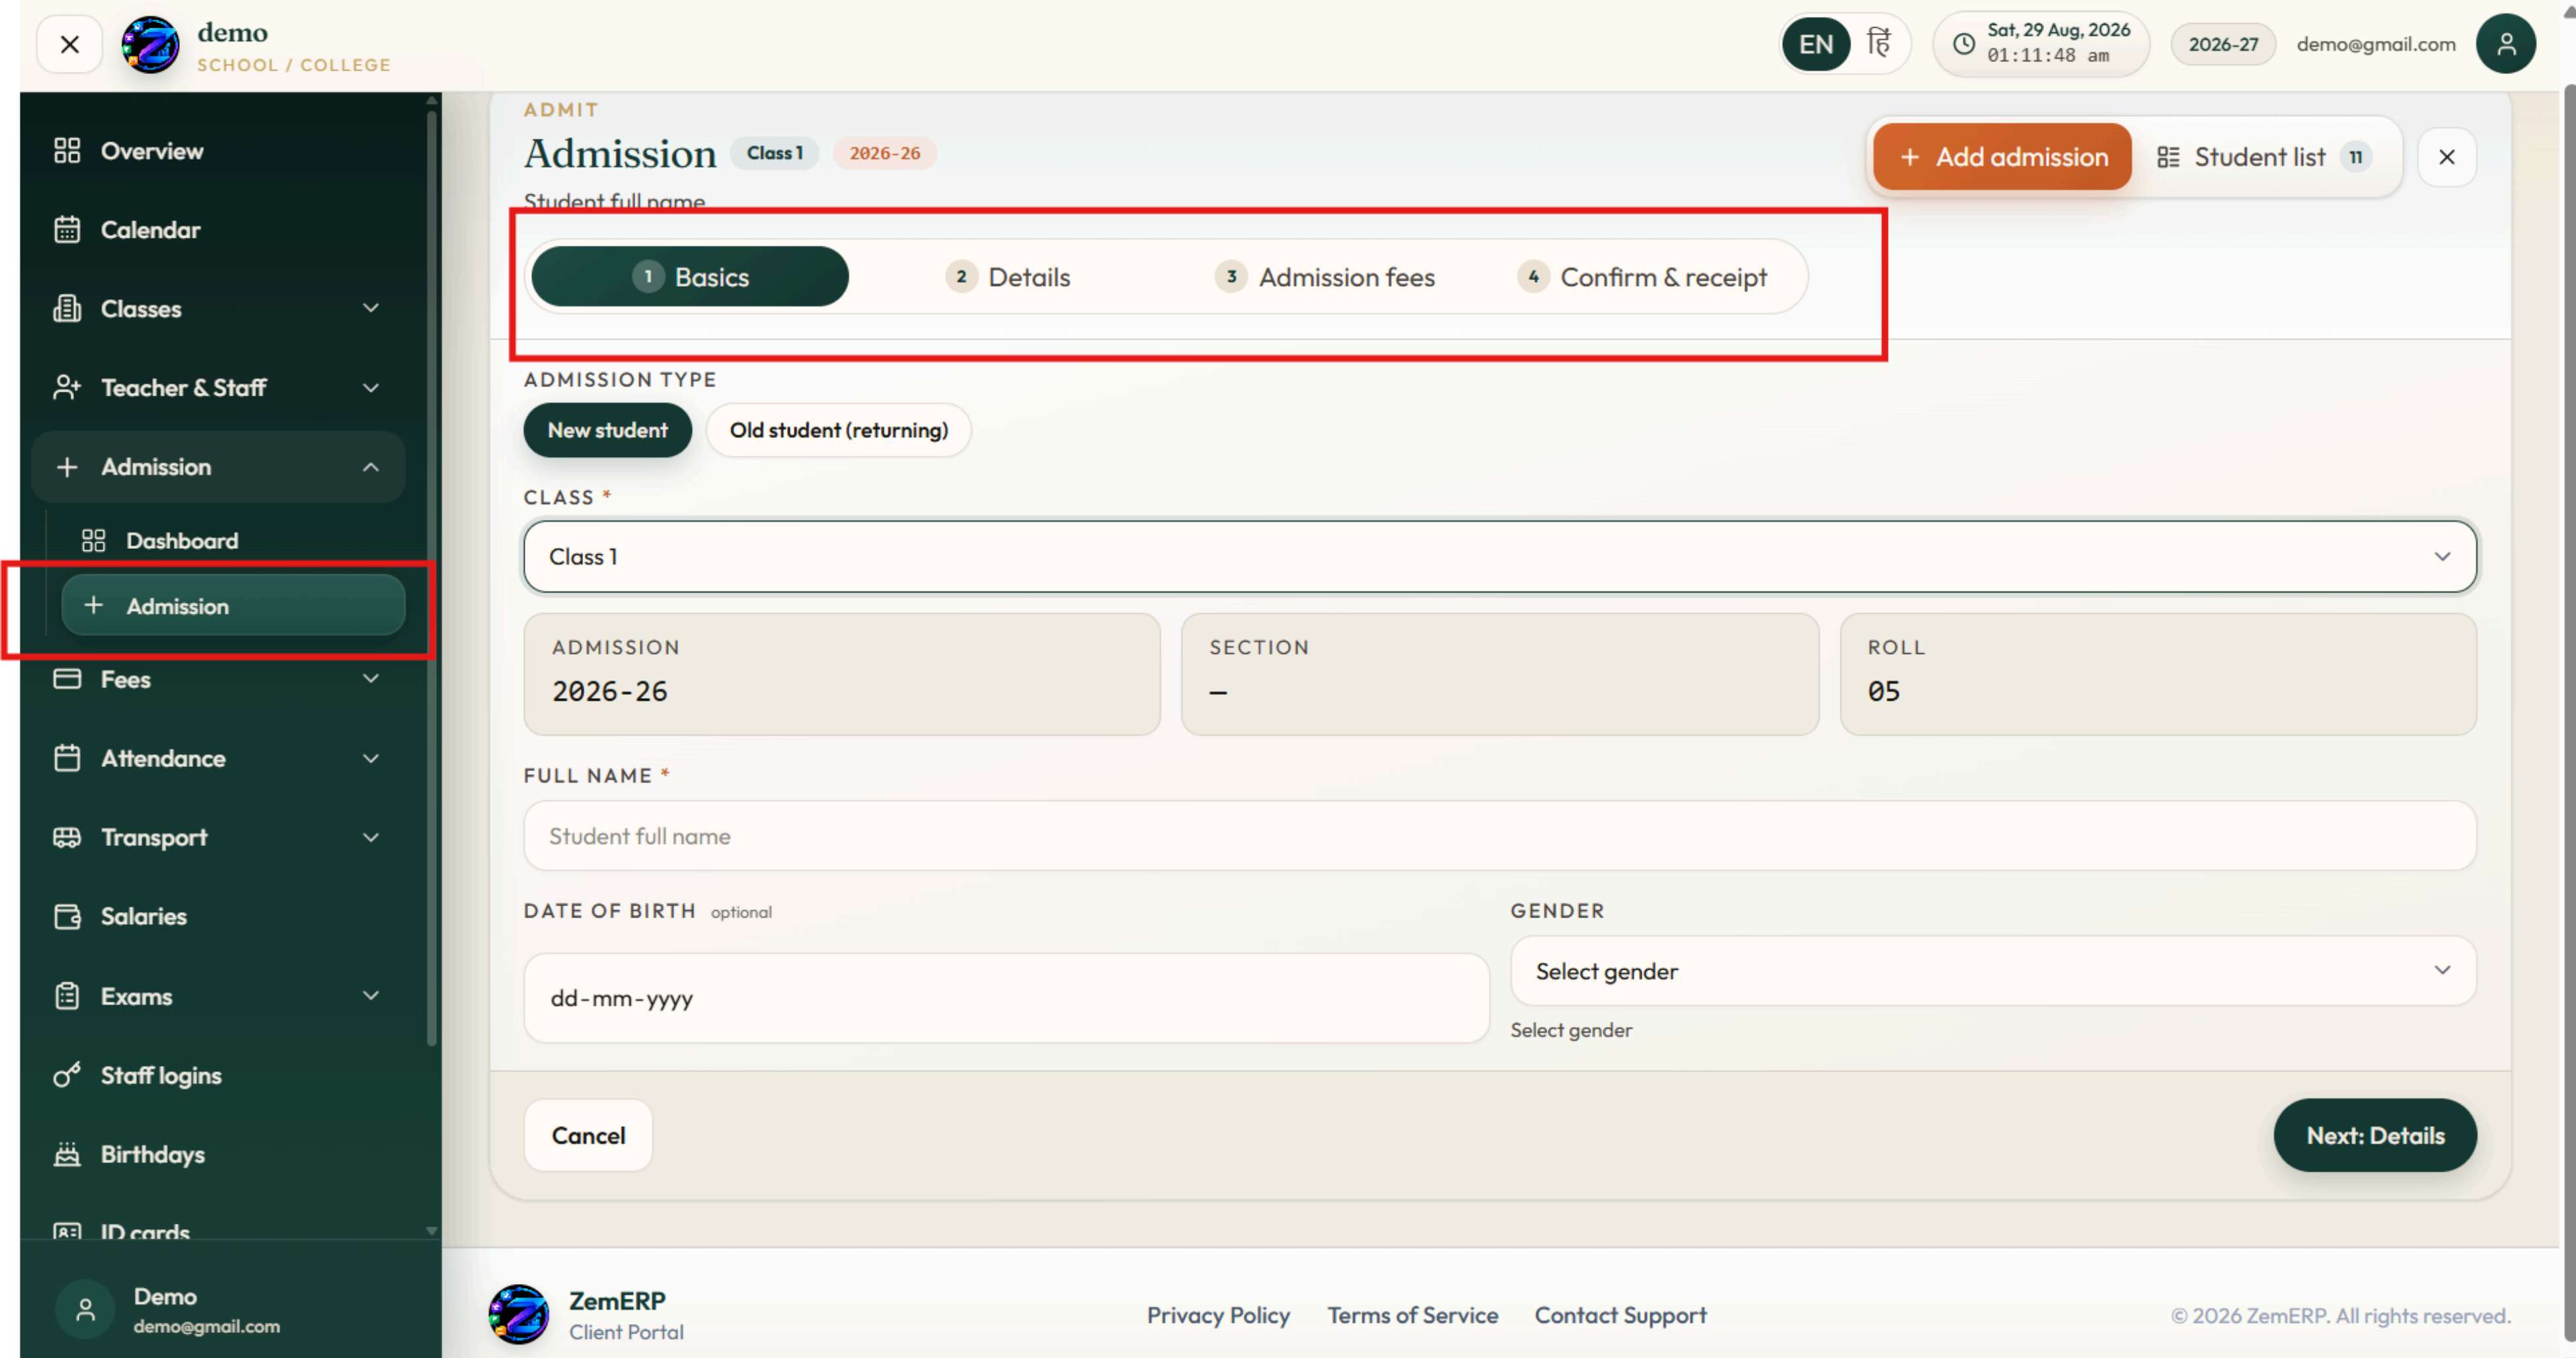Open Birthdays cake icon
This screenshot has width=2576, height=1358.
pos(67,1154)
